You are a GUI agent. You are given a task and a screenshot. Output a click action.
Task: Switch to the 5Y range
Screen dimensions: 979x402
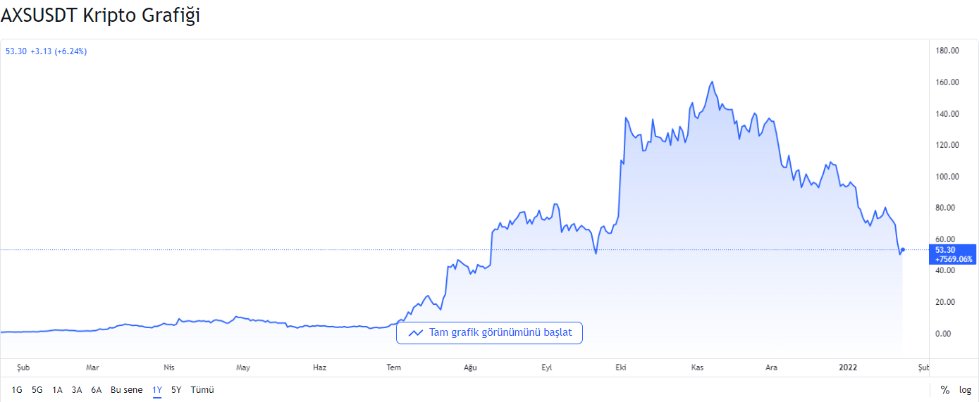click(x=176, y=389)
